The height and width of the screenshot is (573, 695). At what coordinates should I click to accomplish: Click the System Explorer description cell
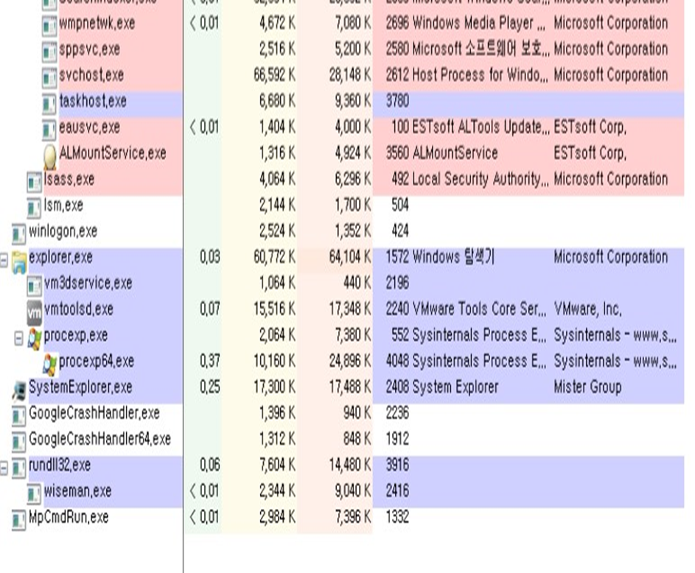point(455,387)
